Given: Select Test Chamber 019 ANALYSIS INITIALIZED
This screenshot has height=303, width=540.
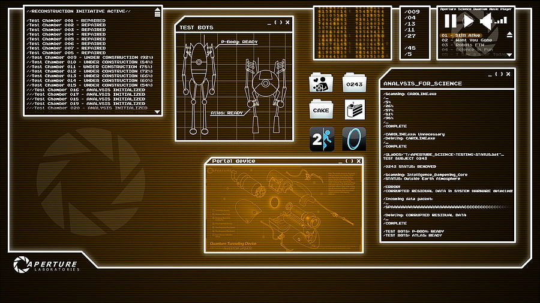Looking at the screenshot, I should pos(86,104).
